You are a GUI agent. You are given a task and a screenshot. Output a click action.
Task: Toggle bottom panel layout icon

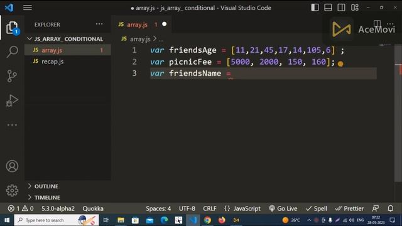pos(328,8)
